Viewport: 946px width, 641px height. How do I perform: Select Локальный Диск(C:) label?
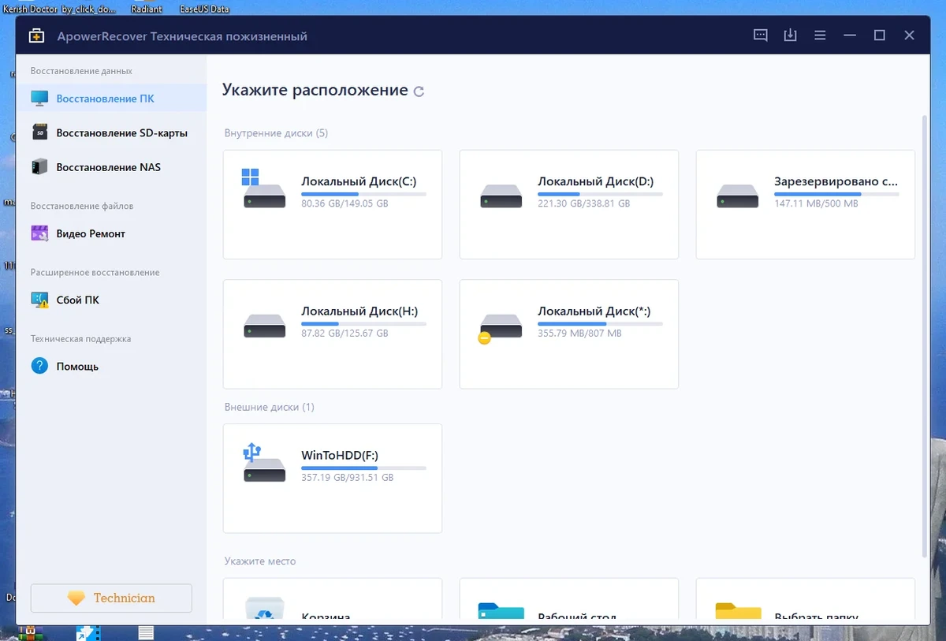pyautogui.click(x=359, y=181)
